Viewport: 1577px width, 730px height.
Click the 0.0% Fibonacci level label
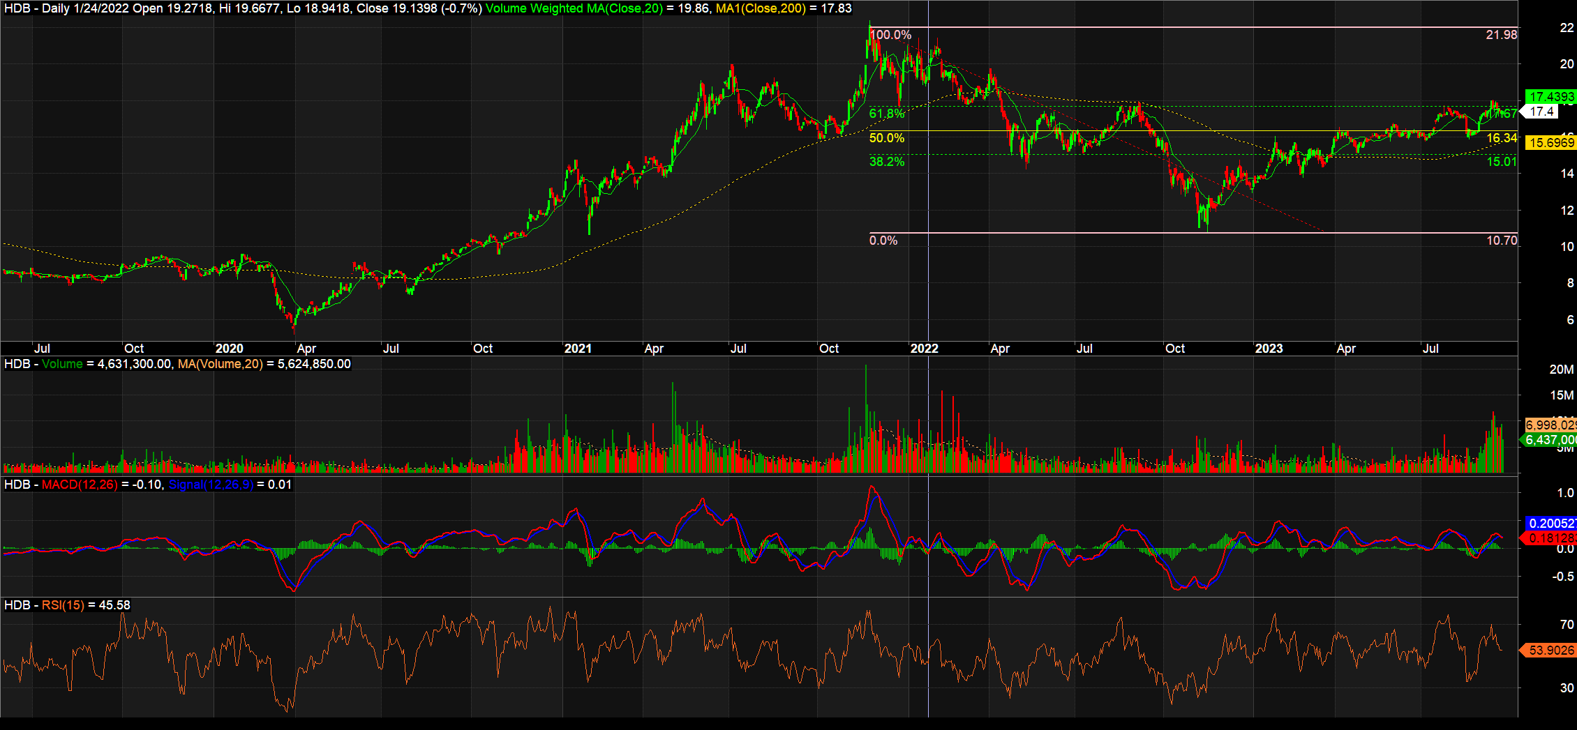(883, 241)
